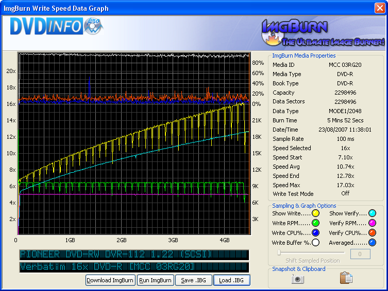The width and height of the screenshot is (388, 291).
Task: Click the Run ImgBurn button
Action: pos(156,280)
